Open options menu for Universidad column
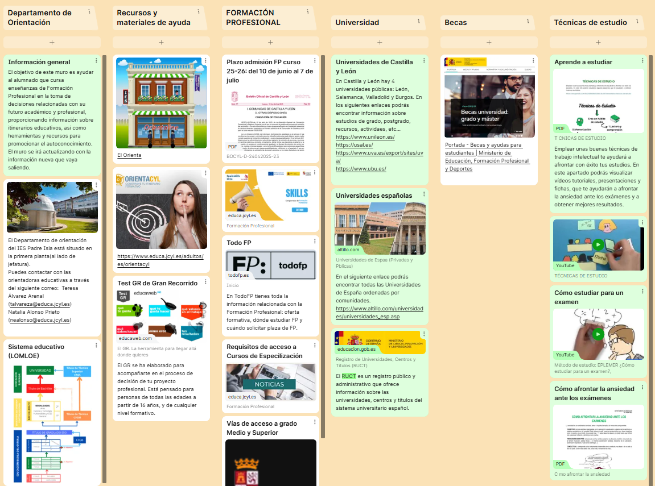This screenshot has width=655, height=486. click(x=419, y=21)
